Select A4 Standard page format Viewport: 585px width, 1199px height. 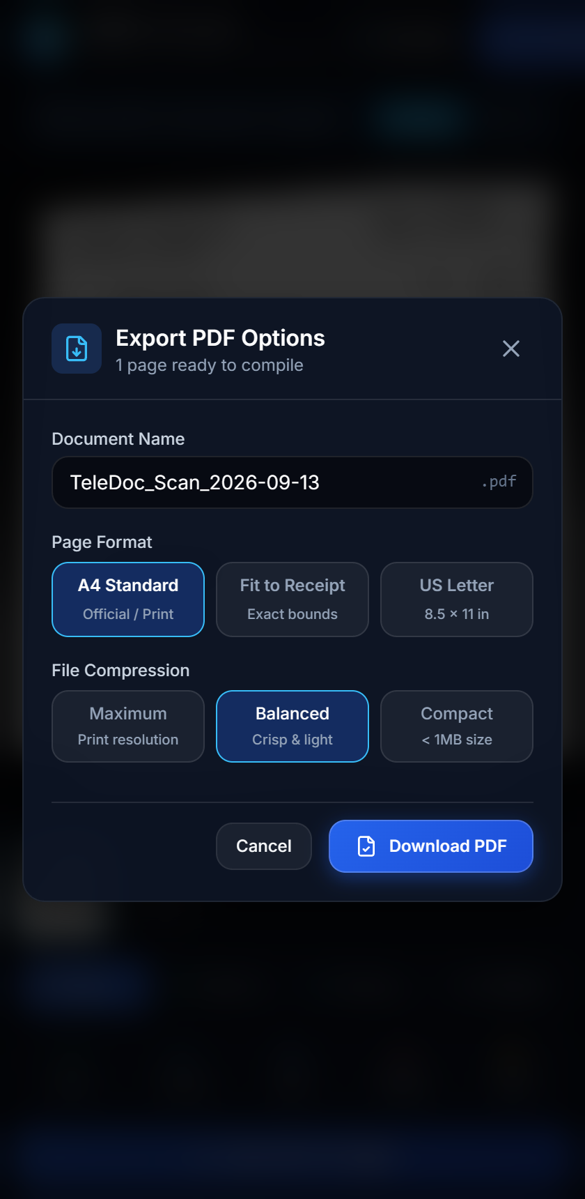pos(128,599)
